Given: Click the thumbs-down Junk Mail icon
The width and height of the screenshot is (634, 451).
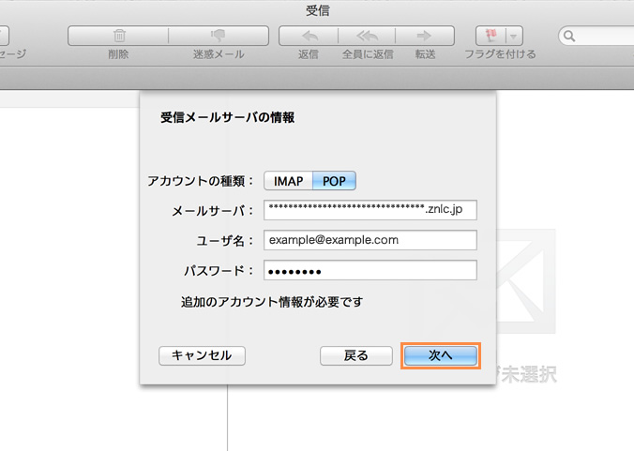Looking at the screenshot, I should (x=218, y=36).
